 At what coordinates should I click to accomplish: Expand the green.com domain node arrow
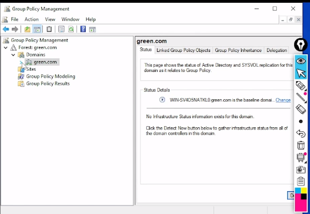[21, 62]
